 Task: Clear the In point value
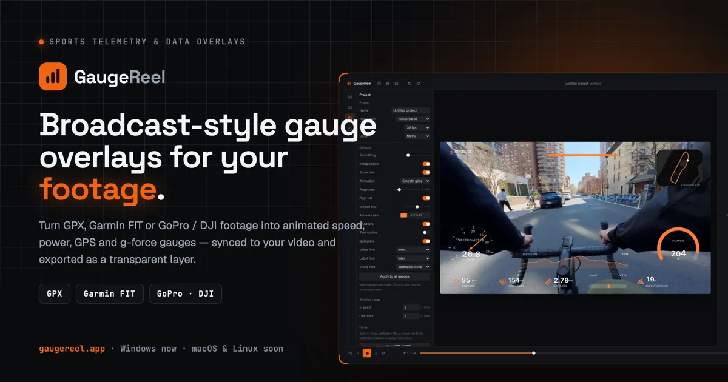[426, 307]
